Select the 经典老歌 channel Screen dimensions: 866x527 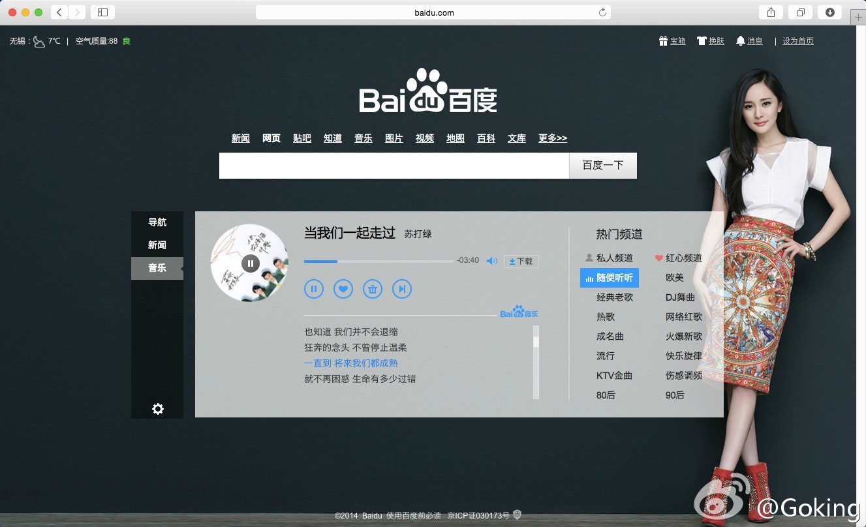(x=615, y=297)
